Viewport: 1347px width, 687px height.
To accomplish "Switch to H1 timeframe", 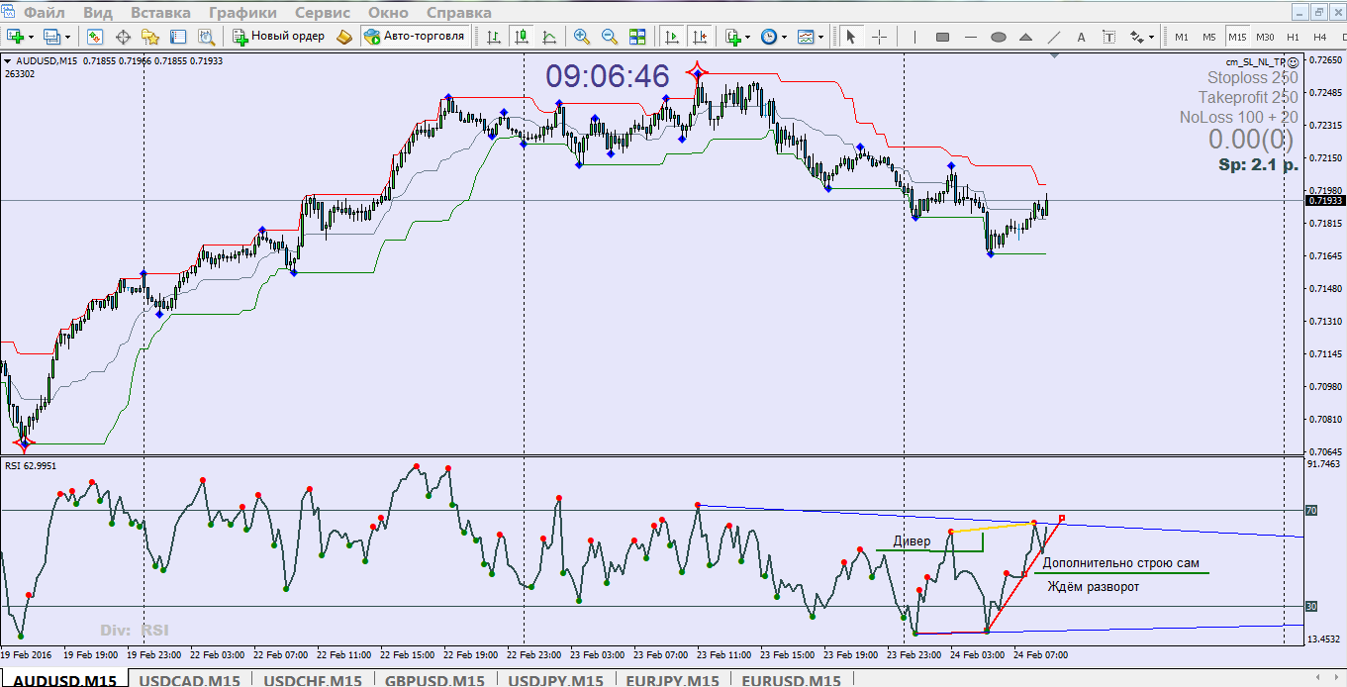I will click(x=1293, y=37).
